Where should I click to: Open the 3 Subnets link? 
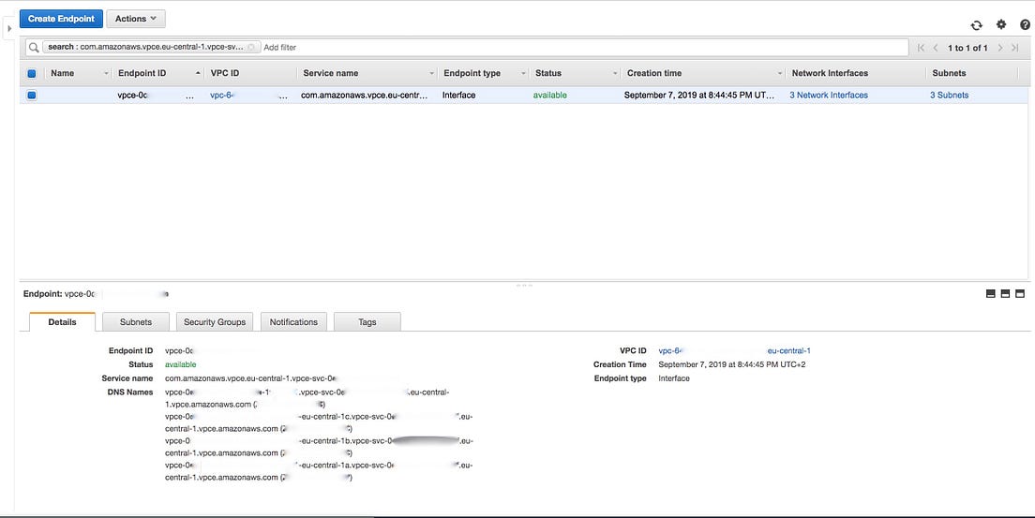point(949,95)
